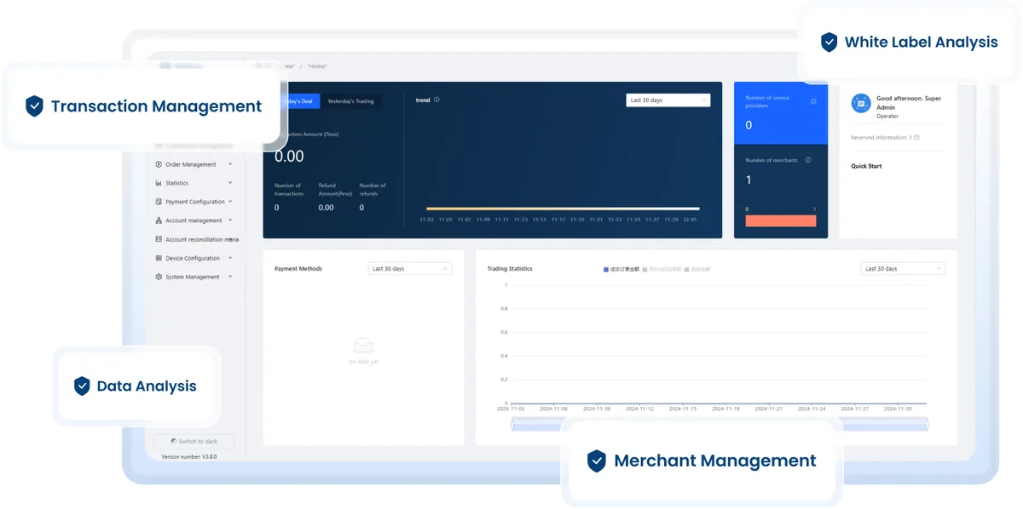Screen dimensions: 1023x509
Task: Open System Management menu item
Action: click(x=194, y=277)
